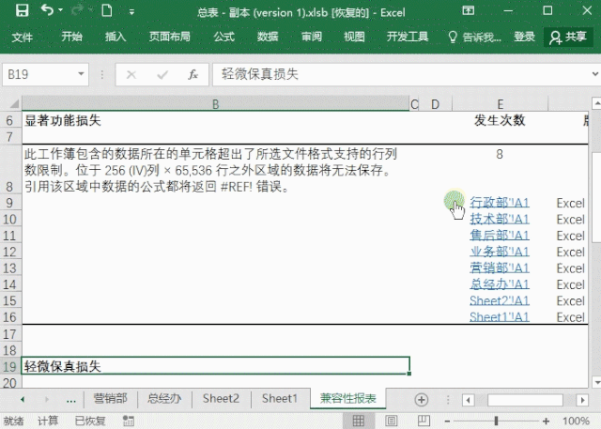Switch to the Sheet2 tab
The height and width of the screenshot is (429, 601).
221,398
